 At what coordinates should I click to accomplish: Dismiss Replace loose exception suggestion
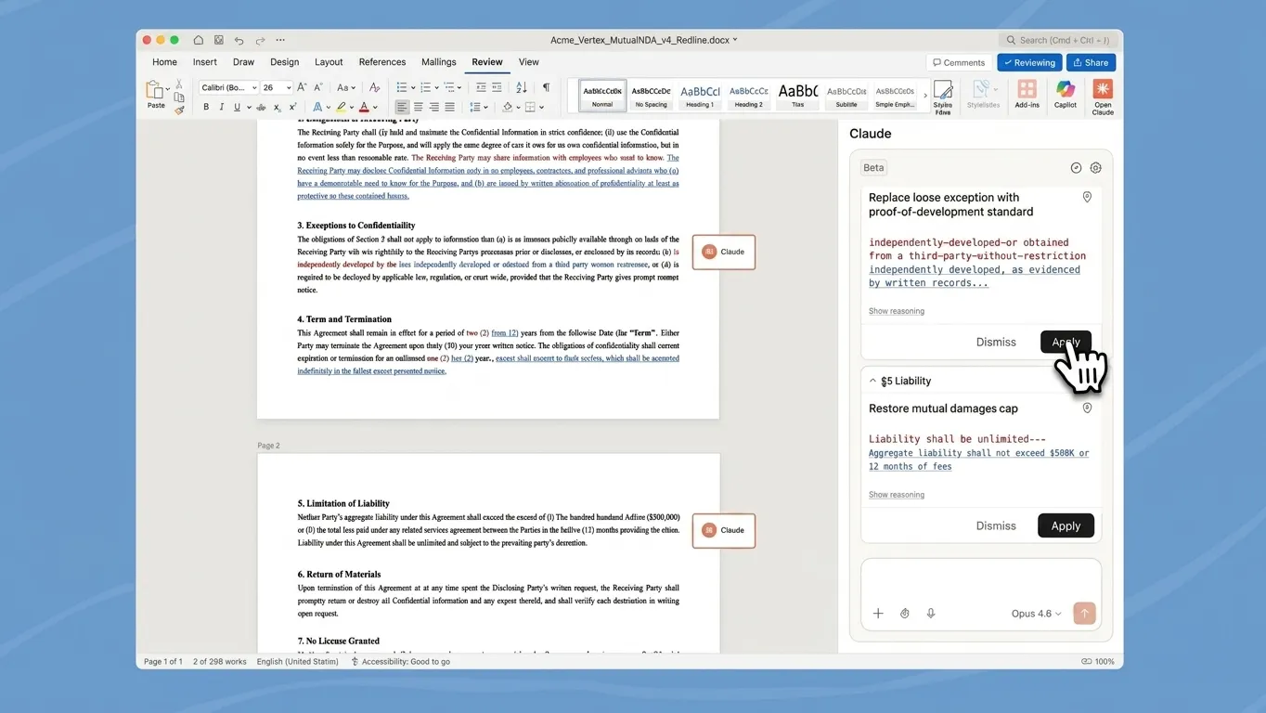(996, 342)
